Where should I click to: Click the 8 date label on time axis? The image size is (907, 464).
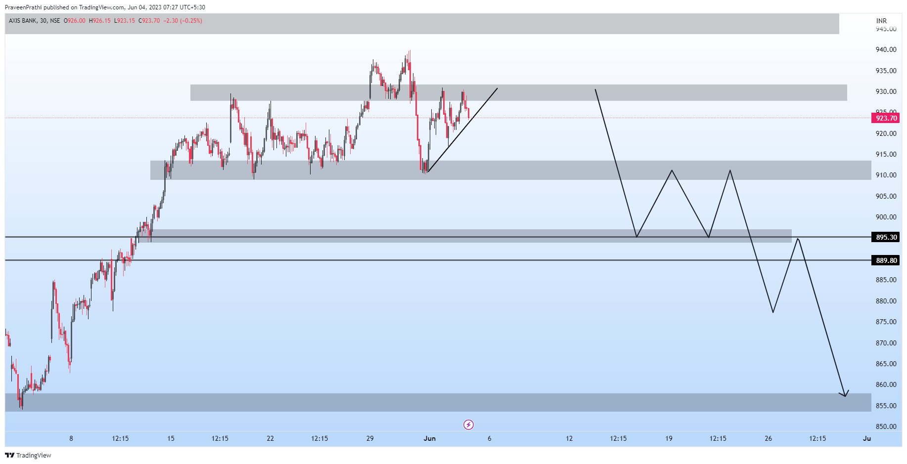tap(71, 438)
